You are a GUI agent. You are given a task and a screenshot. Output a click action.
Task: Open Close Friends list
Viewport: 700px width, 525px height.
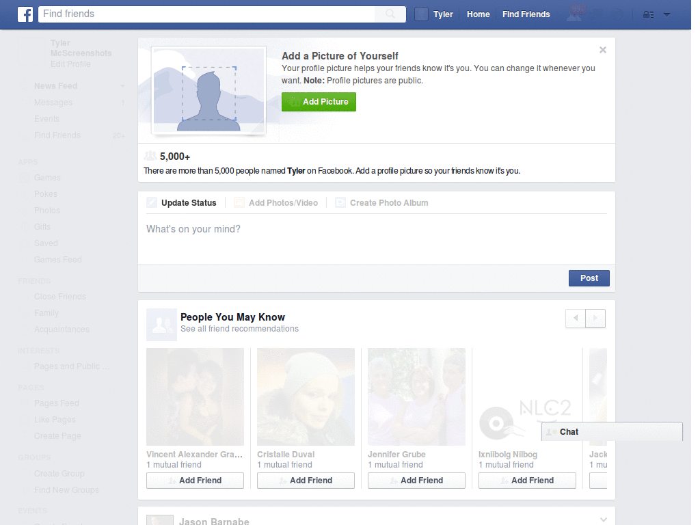[x=60, y=297]
